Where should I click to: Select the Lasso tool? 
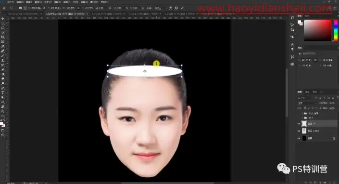(x=2, y=28)
